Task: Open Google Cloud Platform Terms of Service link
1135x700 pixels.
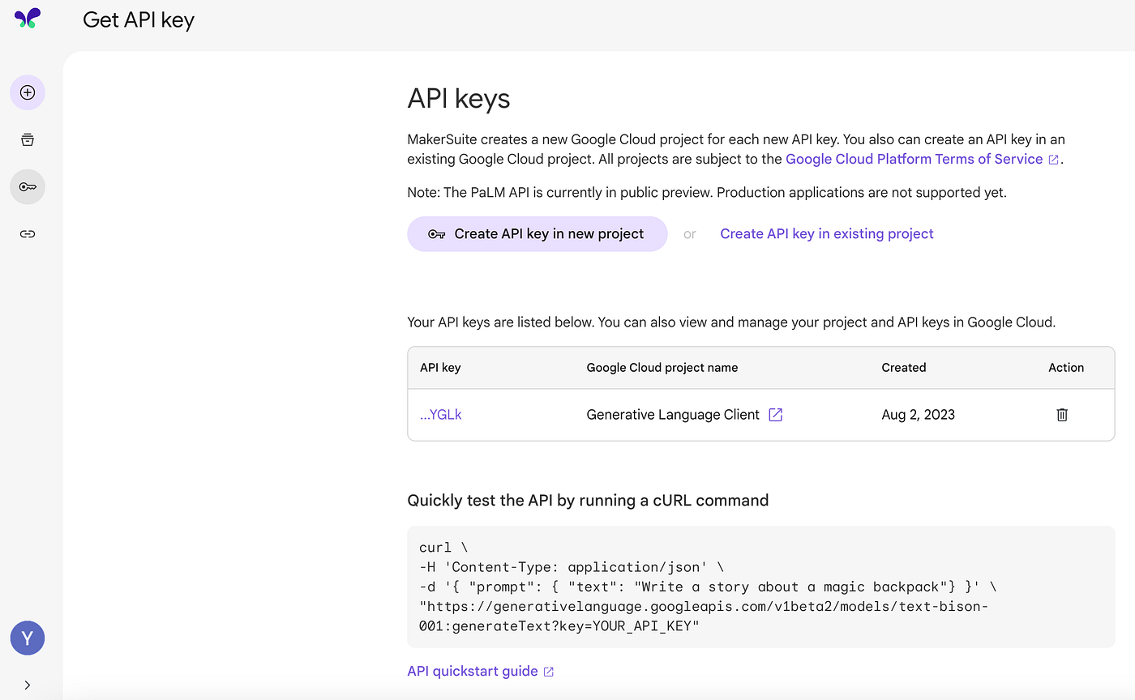Action: [x=914, y=159]
